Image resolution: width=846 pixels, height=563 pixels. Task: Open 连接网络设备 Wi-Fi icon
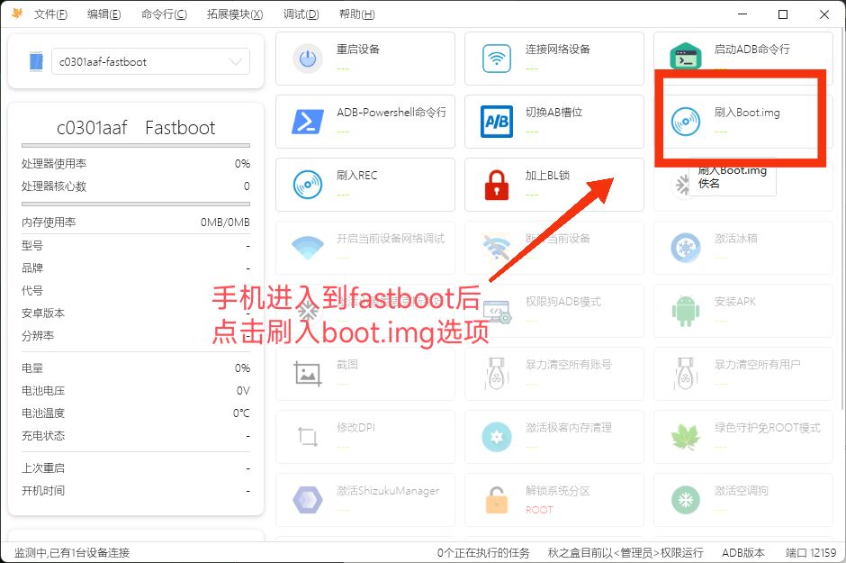point(496,58)
